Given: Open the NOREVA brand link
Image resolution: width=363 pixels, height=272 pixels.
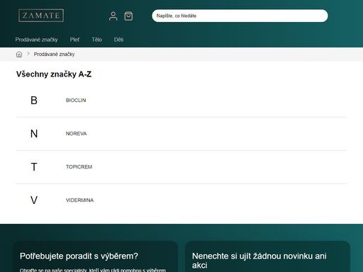Looking at the screenshot, I should coord(76,134).
